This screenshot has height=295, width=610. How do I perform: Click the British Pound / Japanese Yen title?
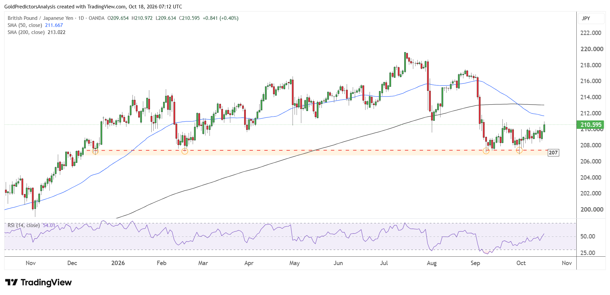click(x=40, y=18)
